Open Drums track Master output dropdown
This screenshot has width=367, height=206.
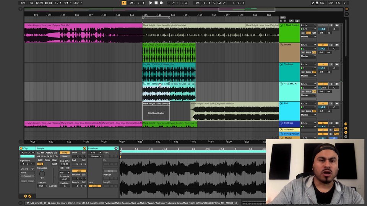click(x=309, y=56)
